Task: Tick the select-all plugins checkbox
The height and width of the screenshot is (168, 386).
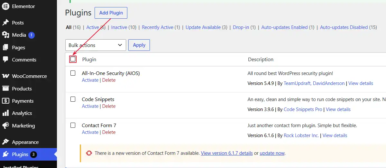Action: (x=73, y=59)
